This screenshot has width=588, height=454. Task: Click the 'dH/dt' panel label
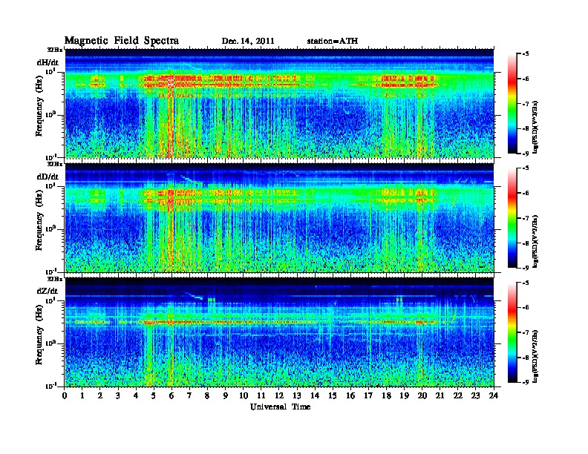(48, 62)
